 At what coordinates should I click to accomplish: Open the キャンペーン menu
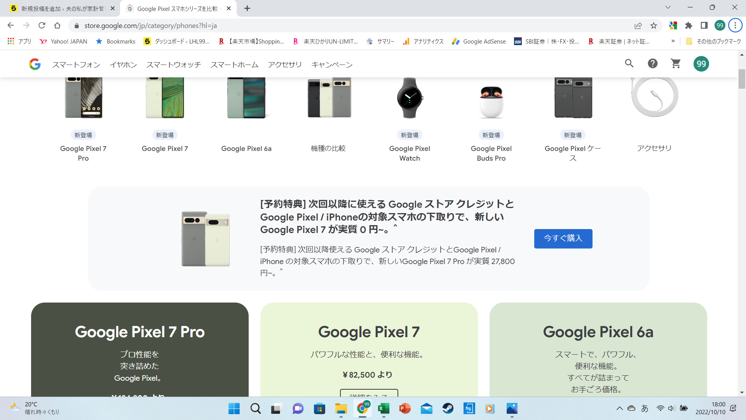(x=332, y=65)
